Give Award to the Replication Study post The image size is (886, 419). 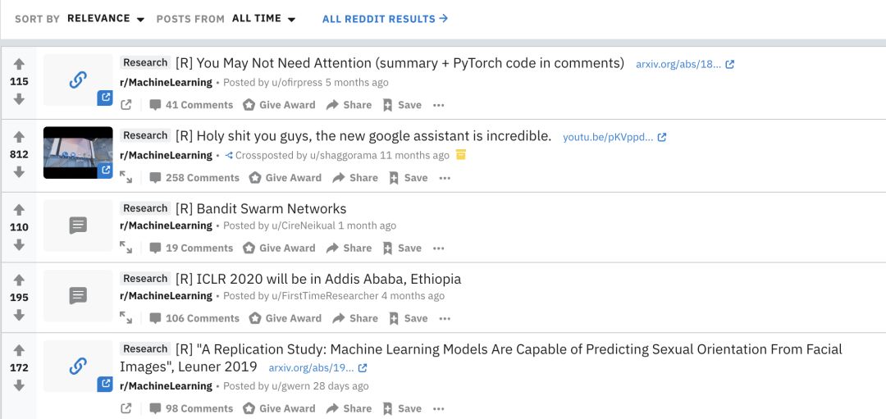click(x=279, y=408)
